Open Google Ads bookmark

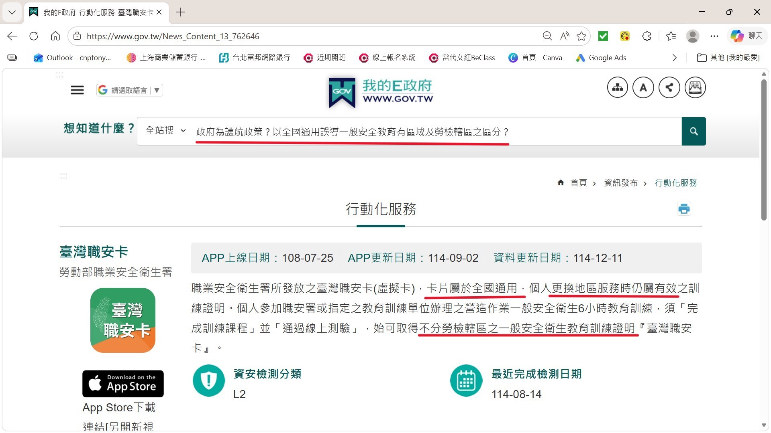pos(601,58)
